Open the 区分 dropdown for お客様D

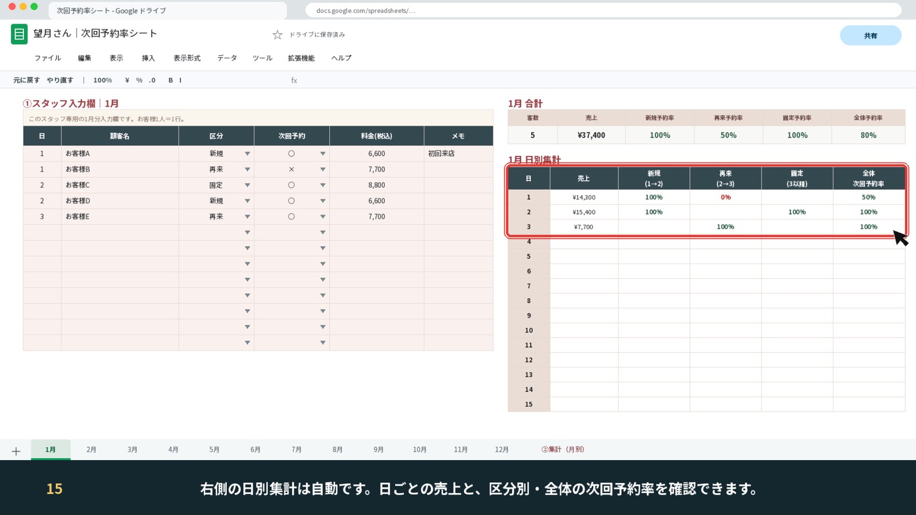coord(247,201)
